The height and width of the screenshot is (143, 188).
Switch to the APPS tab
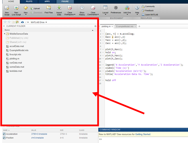pos(47,1)
